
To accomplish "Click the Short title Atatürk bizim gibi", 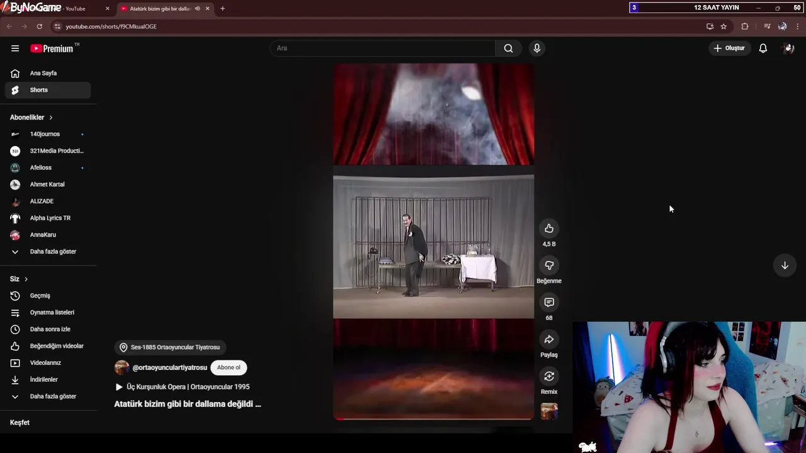I will tap(188, 404).
